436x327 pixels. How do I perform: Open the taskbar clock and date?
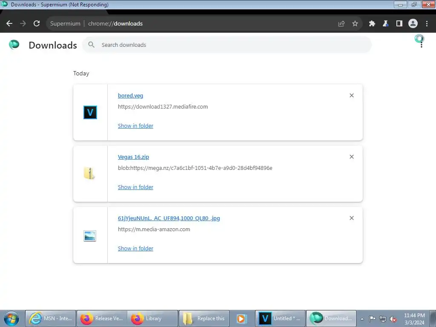[x=414, y=319]
